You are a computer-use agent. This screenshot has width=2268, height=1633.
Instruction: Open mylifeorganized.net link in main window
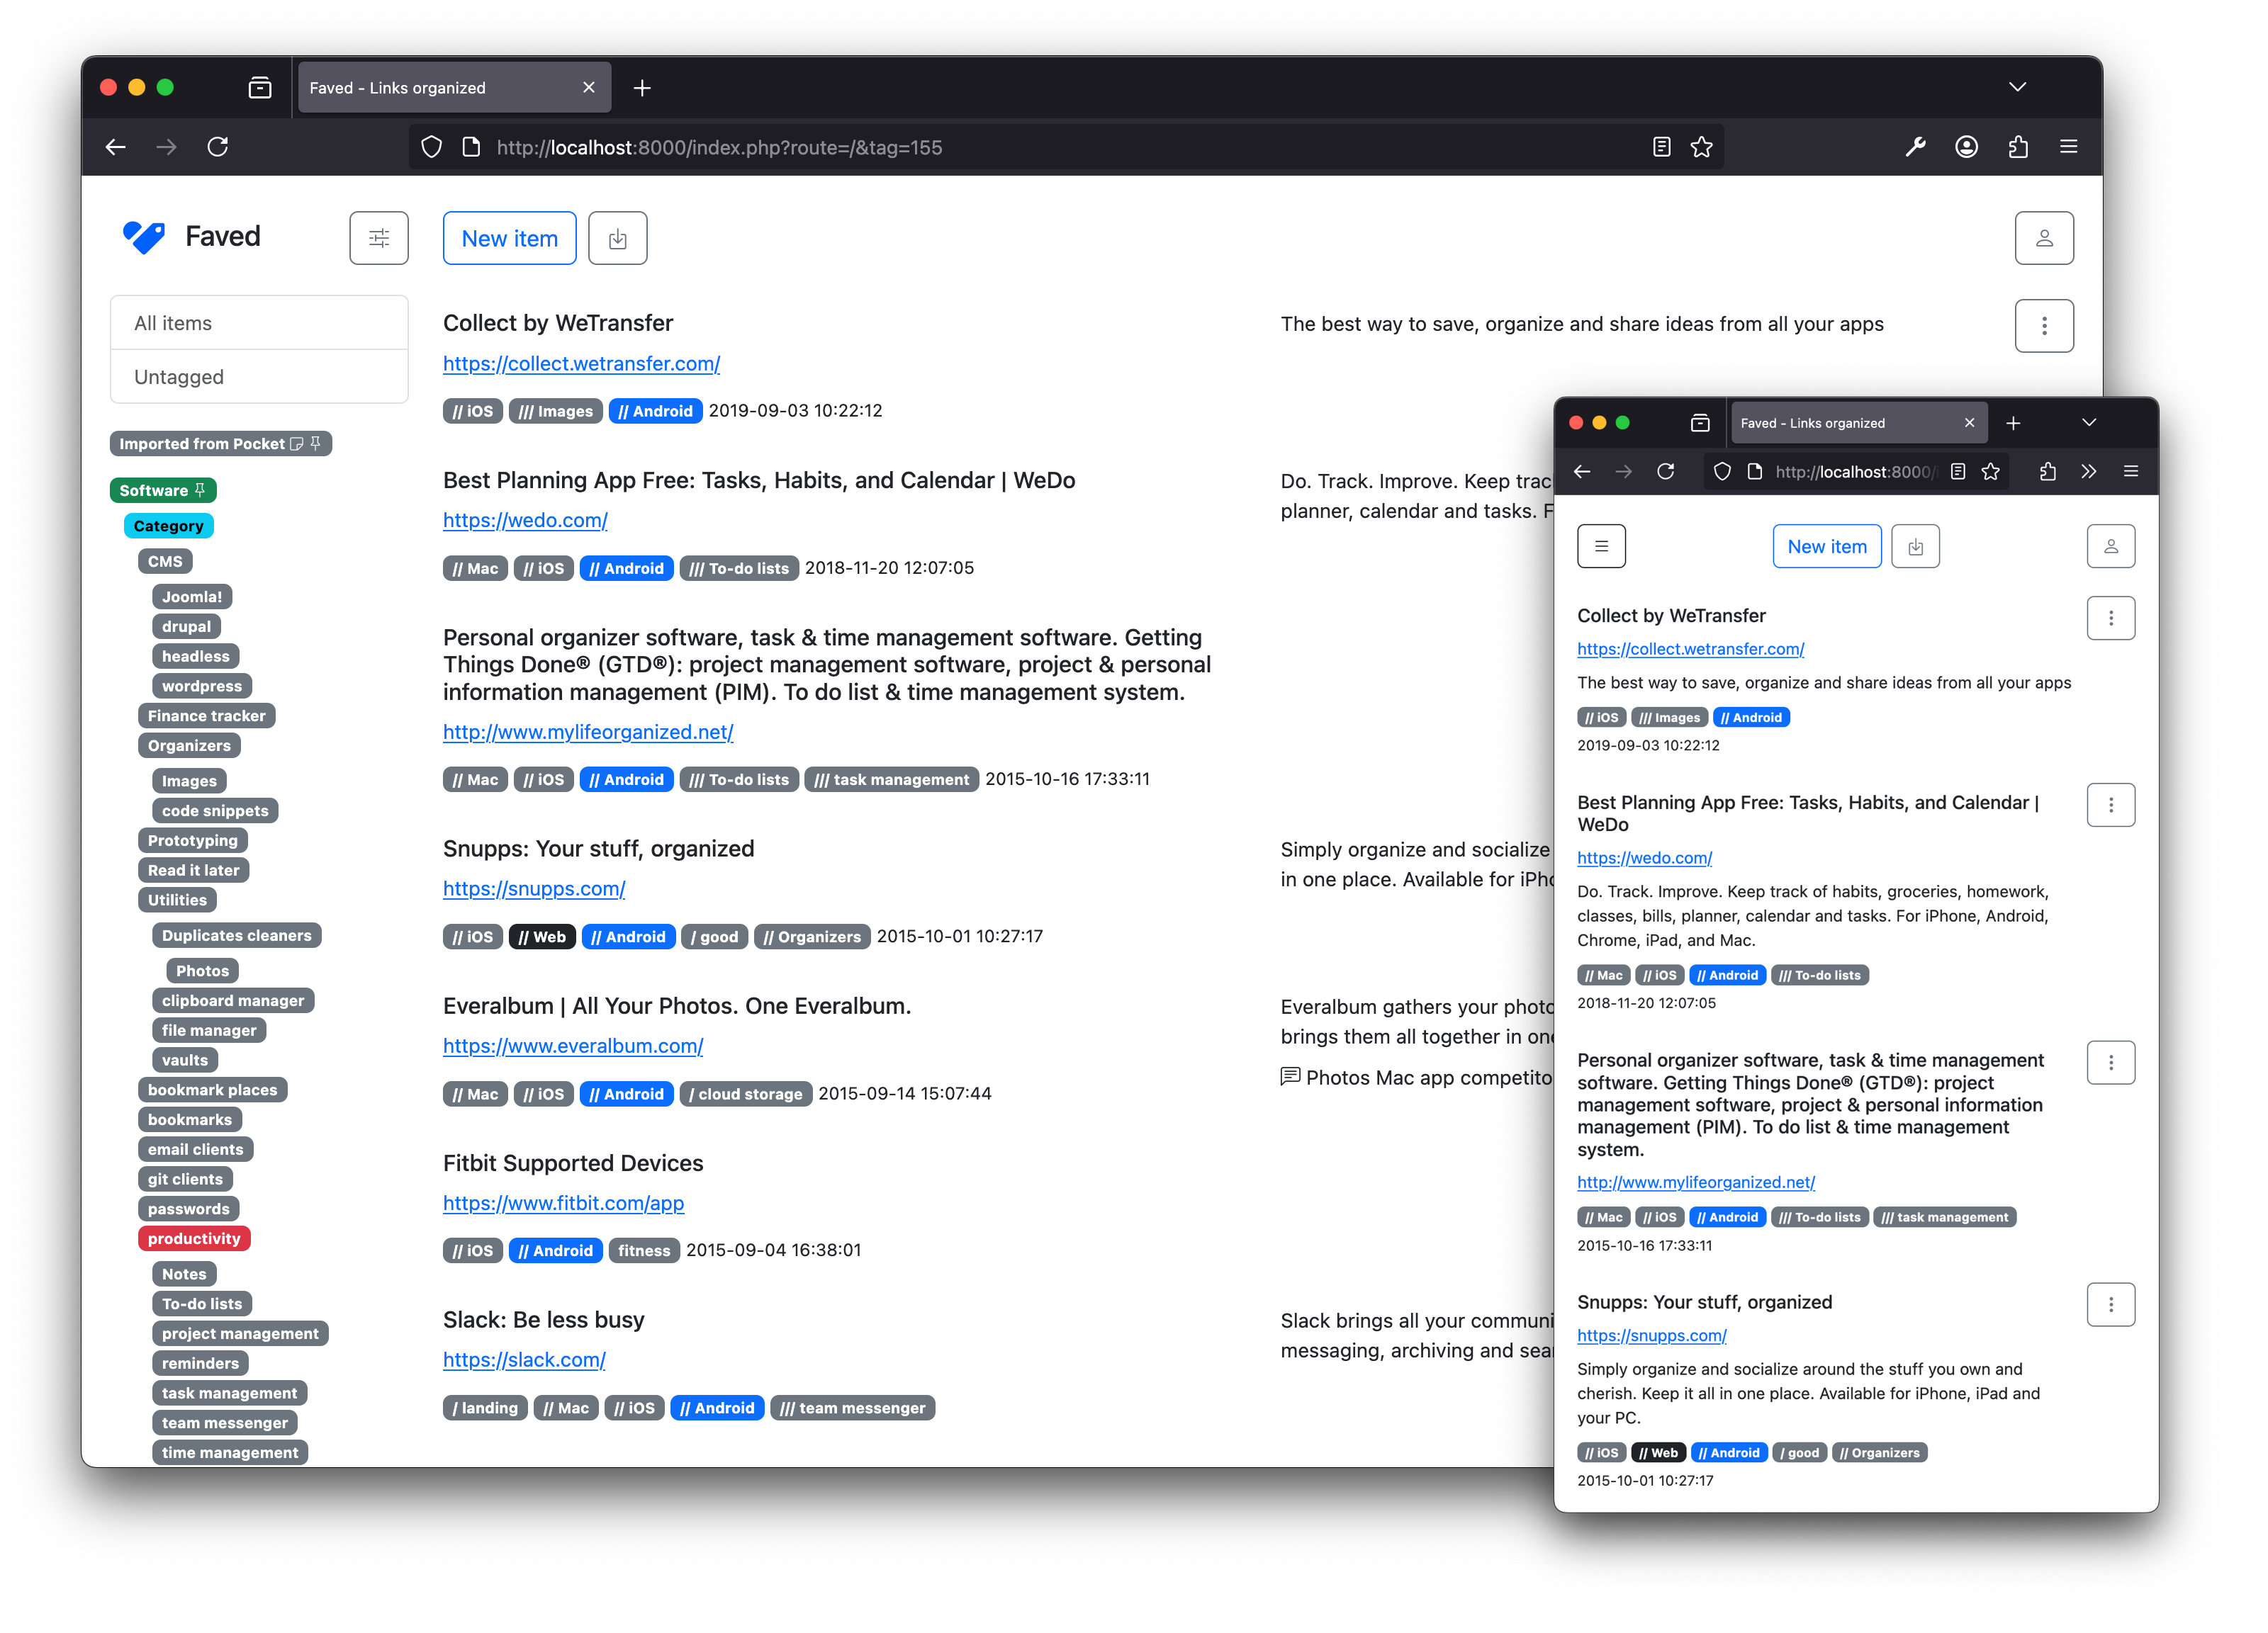pyautogui.click(x=588, y=733)
